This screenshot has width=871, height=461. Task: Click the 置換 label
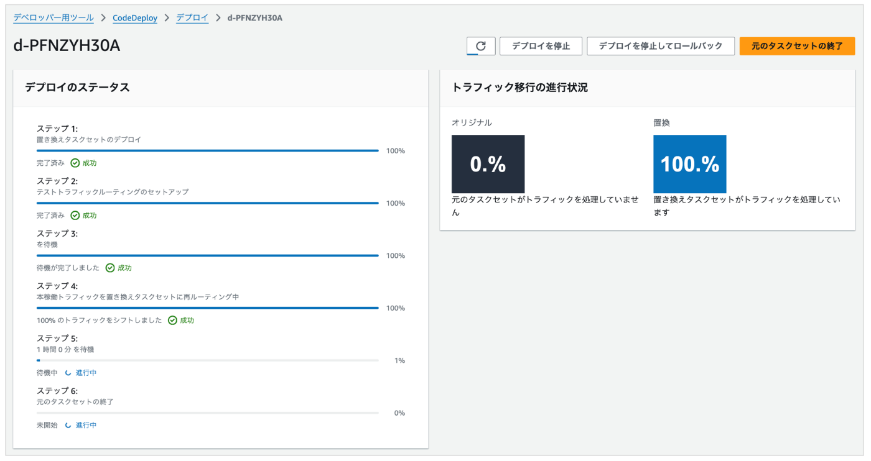click(661, 123)
